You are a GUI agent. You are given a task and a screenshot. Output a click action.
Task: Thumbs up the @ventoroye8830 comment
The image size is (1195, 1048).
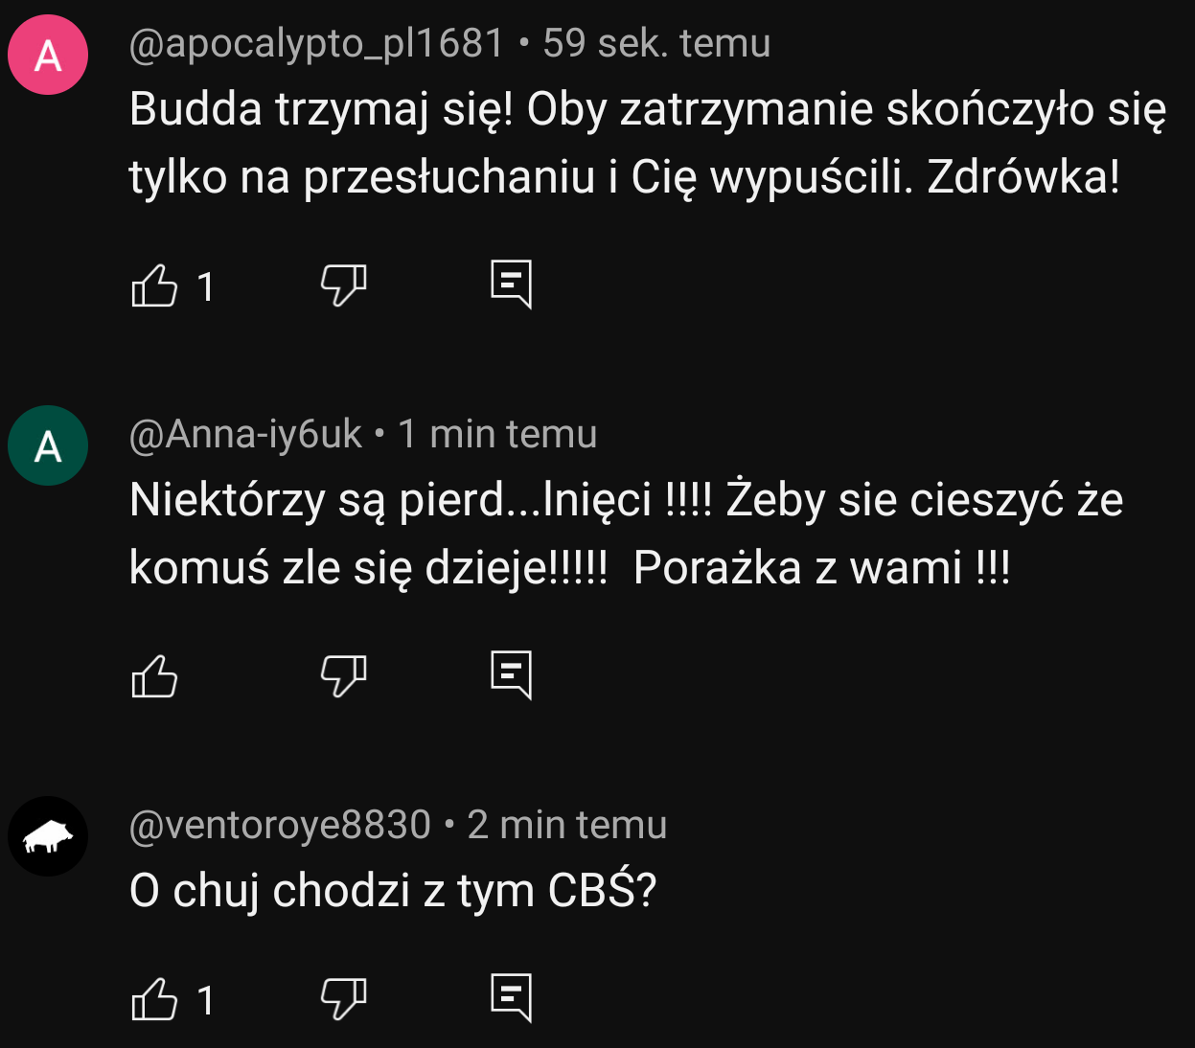click(x=154, y=999)
